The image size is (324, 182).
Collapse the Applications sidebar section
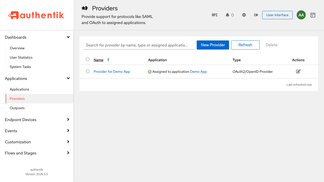tap(37, 78)
